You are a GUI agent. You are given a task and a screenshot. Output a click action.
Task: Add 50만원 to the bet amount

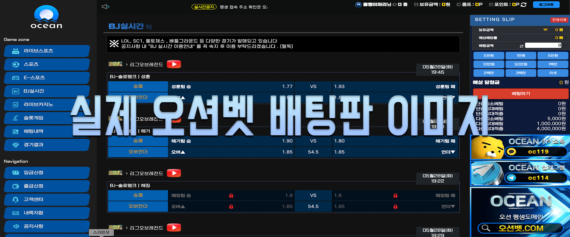[521, 64]
